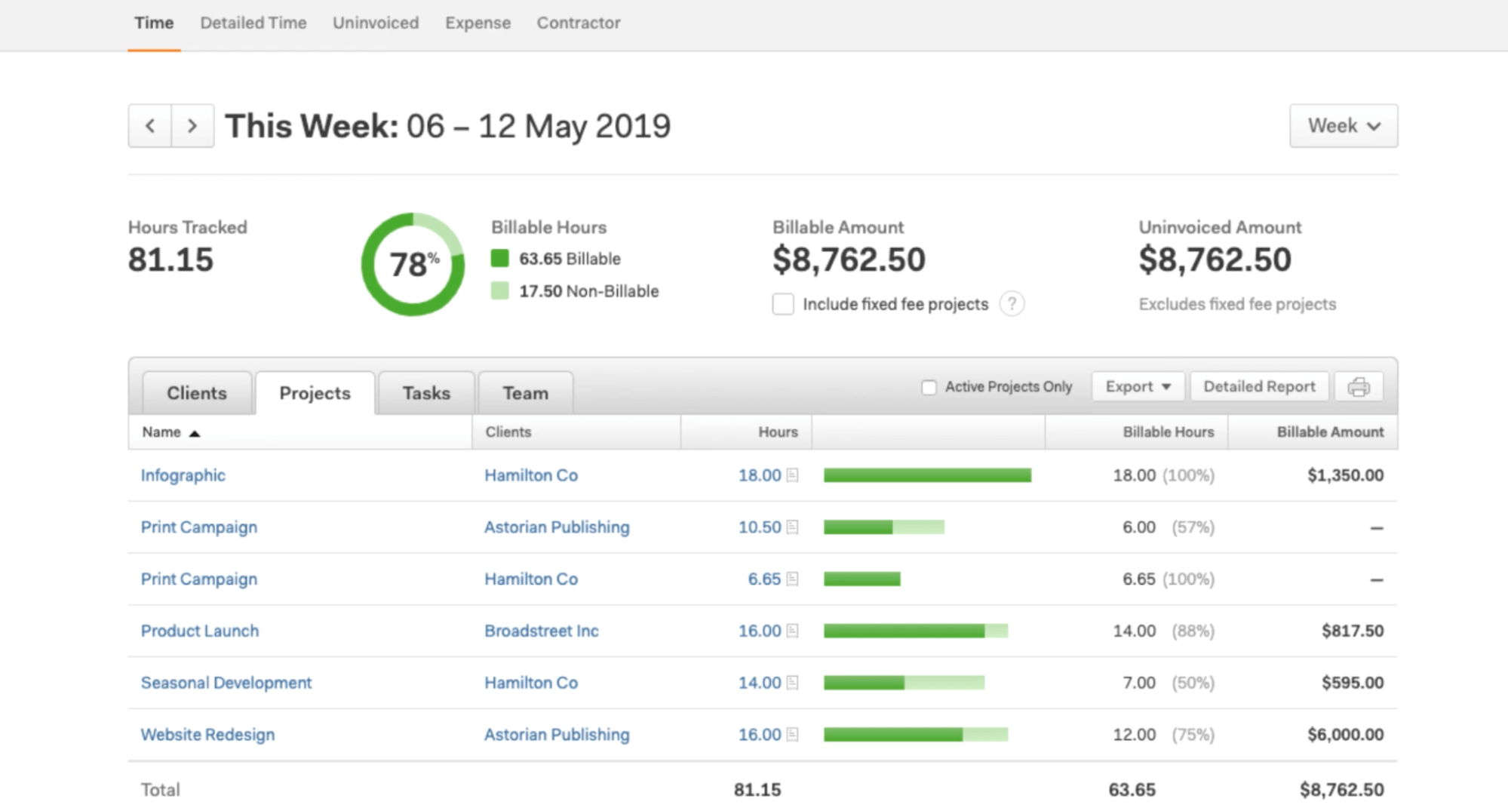
Task: Open the Website Redesign project
Action: click(x=208, y=735)
